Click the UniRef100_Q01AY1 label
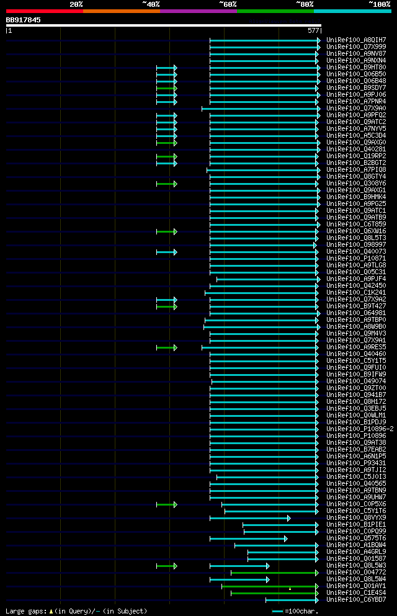Viewport: 397px width, 616px height. [x=356, y=586]
